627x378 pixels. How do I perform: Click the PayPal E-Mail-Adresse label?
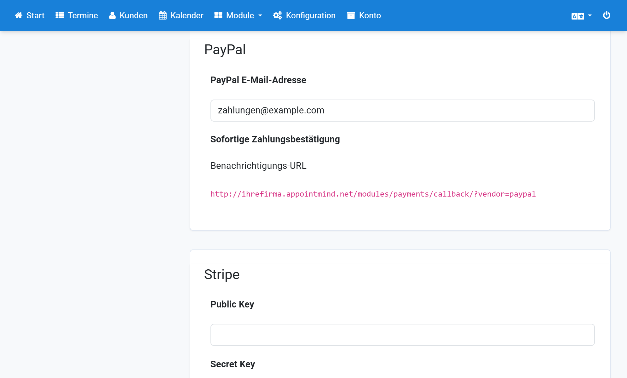tap(258, 80)
